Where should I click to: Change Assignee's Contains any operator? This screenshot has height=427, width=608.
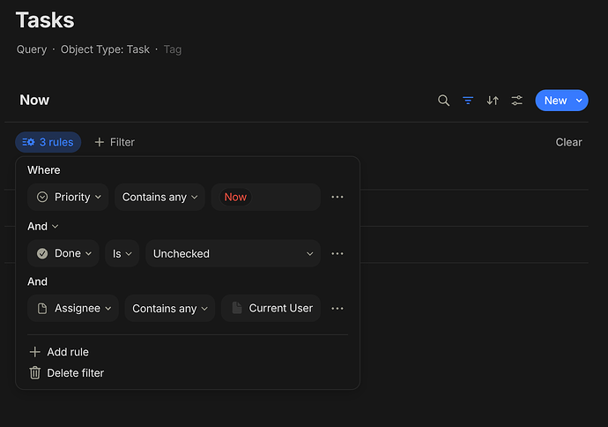click(x=170, y=308)
